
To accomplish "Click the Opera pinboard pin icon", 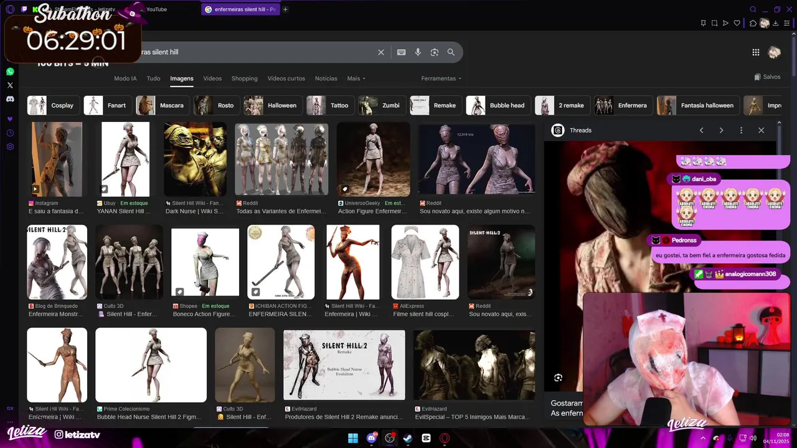I will (x=703, y=23).
